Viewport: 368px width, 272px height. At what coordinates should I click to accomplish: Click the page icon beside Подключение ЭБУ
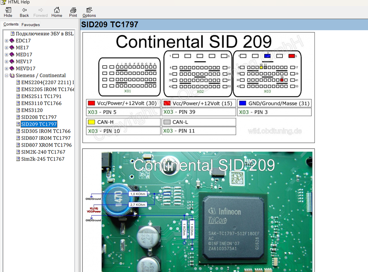coord(13,34)
